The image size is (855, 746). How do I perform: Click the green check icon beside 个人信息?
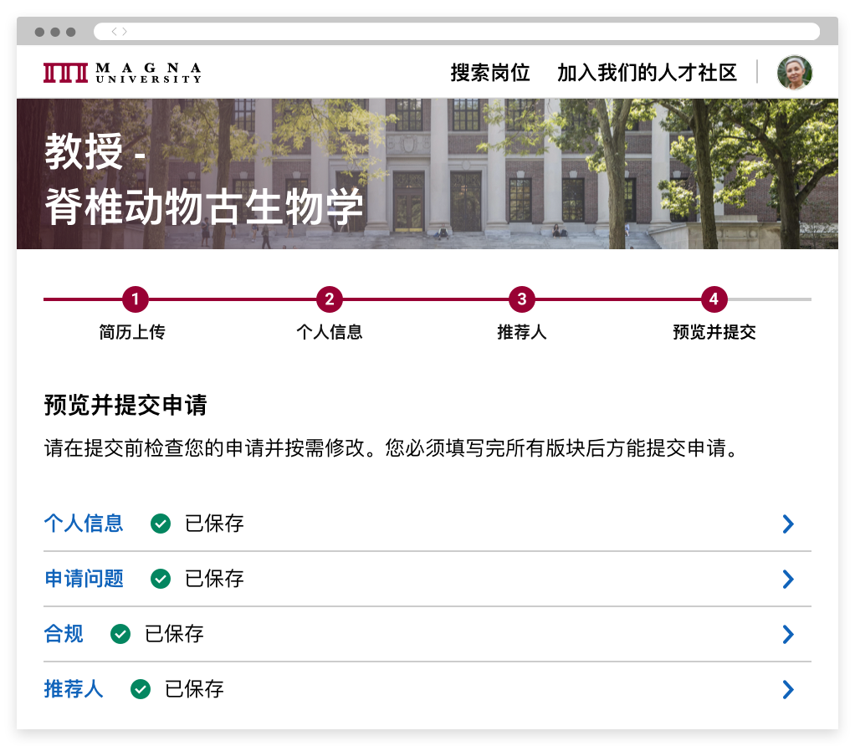pos(161,524)
